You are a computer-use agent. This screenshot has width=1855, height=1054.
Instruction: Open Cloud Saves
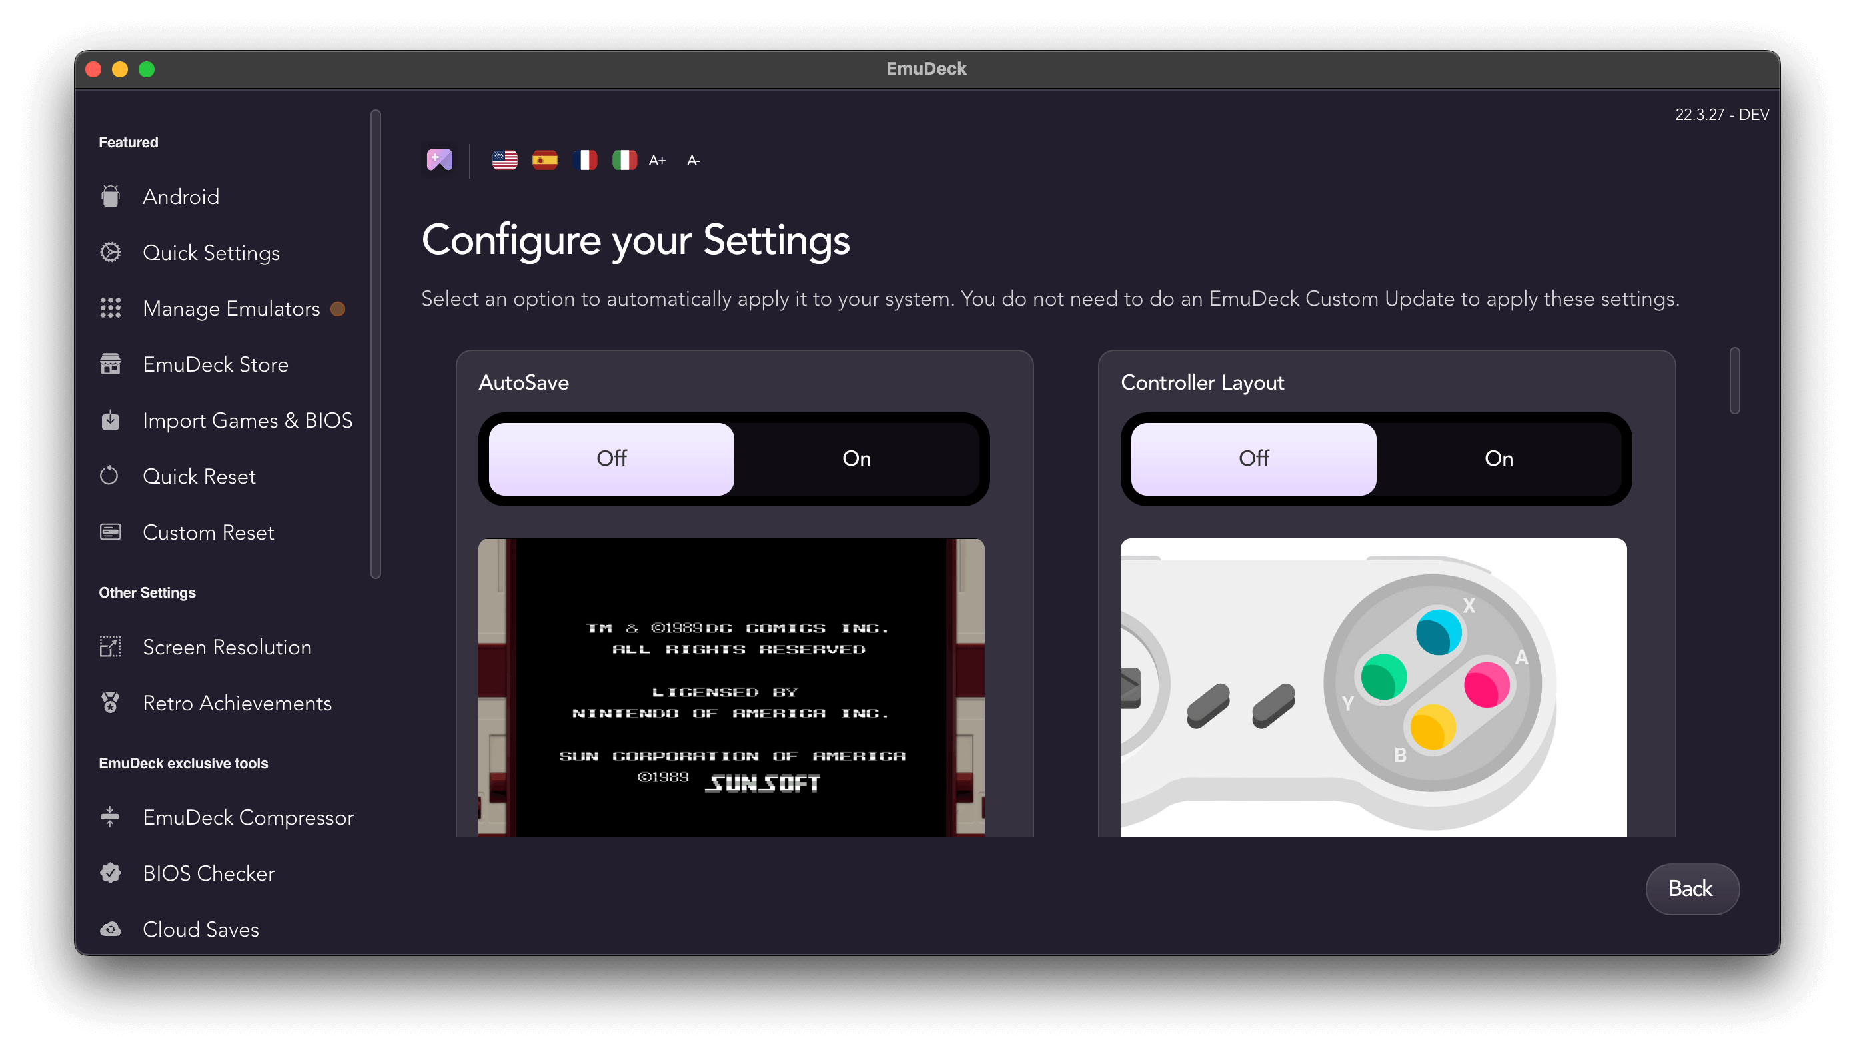click(201, 929)
